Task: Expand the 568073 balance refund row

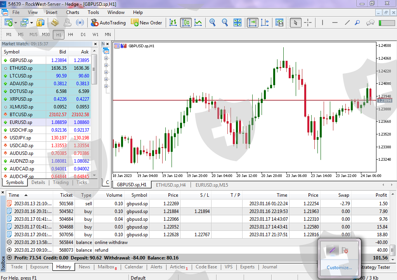Action: tap(9, 250)
